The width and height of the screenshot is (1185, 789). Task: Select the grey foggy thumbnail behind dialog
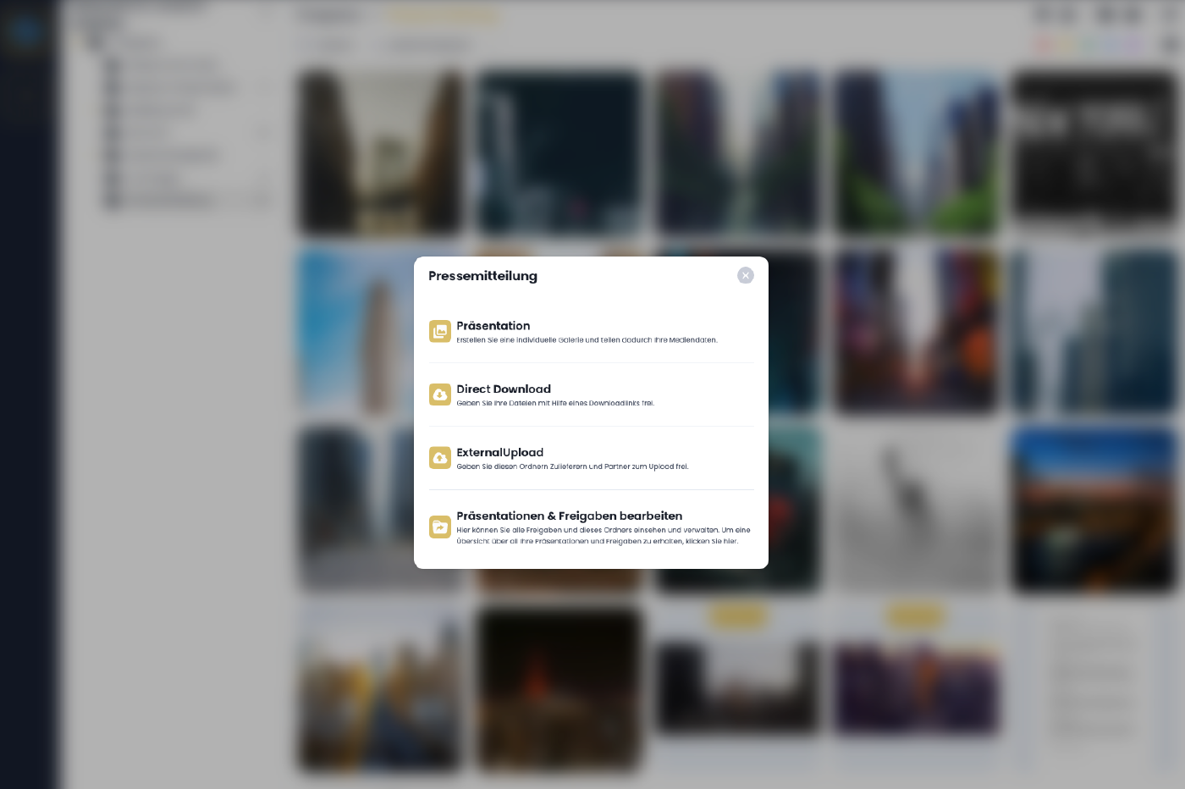[916, 506]
